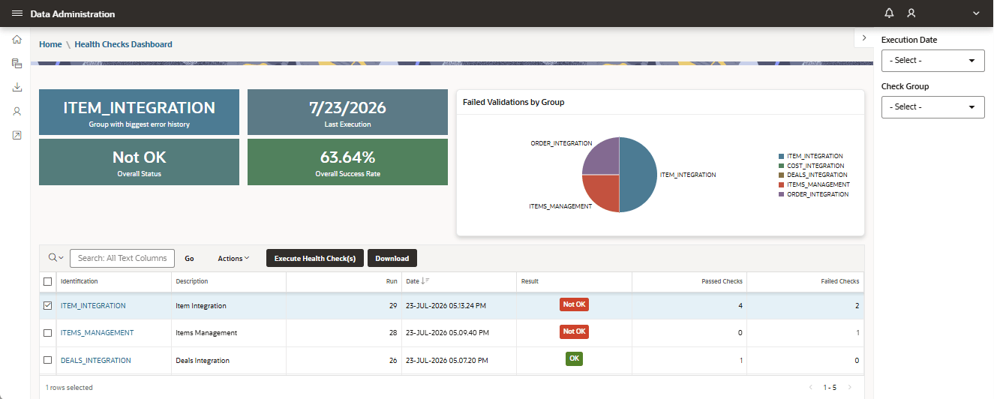
Task: Check the DEALS_INTEGRATION row checkbox
Action: click(x=48, y=360)
